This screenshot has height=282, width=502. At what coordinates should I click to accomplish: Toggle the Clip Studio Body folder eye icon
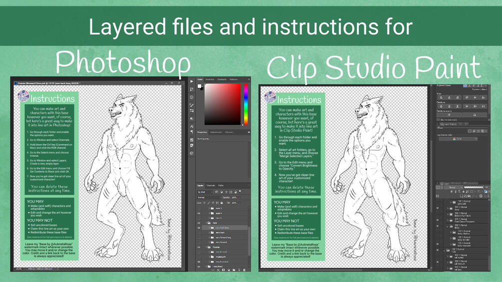pos(438,226)
